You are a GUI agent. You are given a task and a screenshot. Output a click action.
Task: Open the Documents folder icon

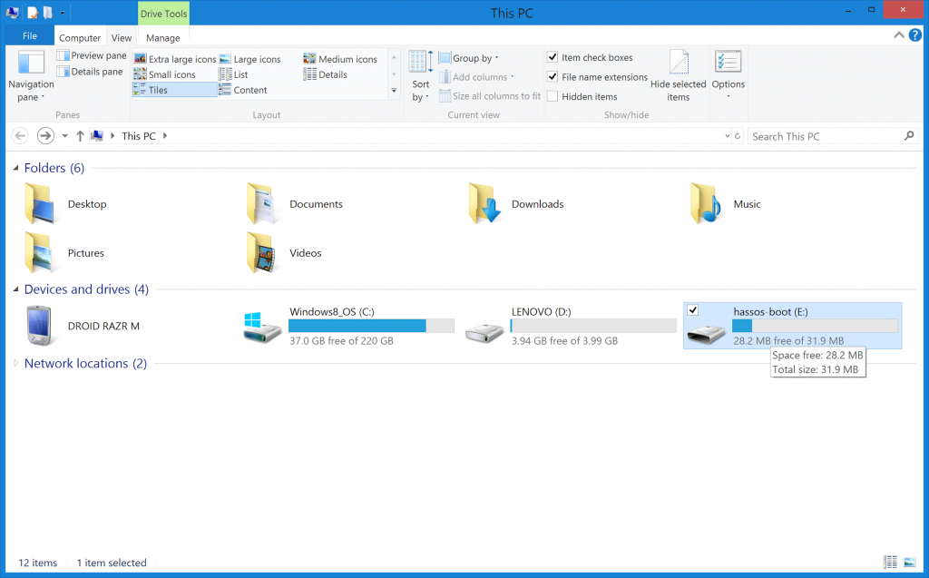[262, 204]
